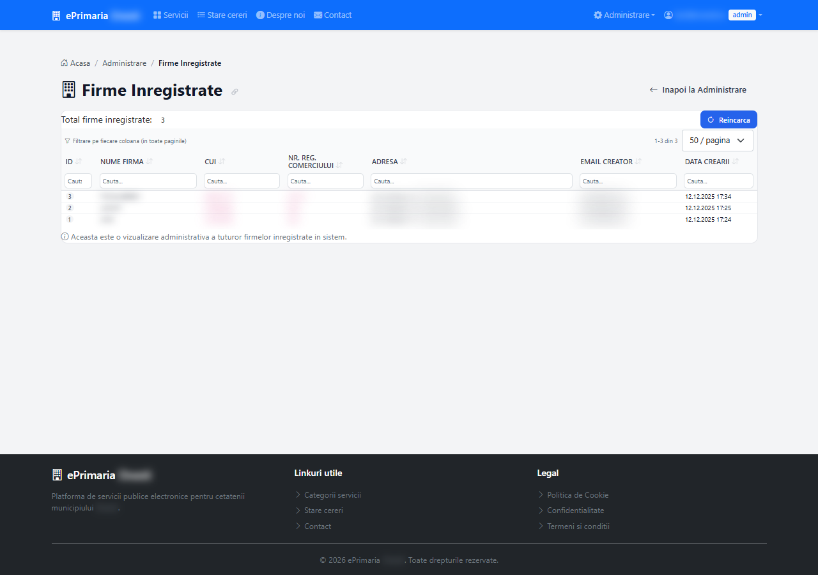Open Despre noi navigation item
This screenshot has height=575, width=818.
pos(281,15)
